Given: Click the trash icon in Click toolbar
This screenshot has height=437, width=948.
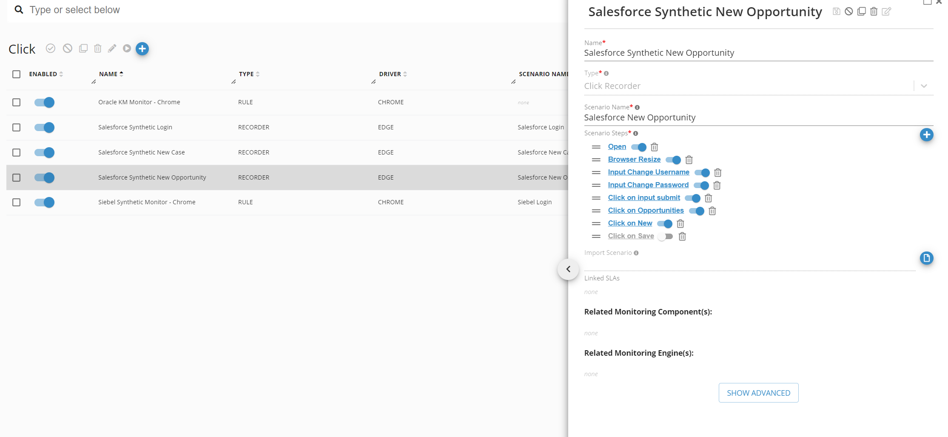Looking at the screenshot, I should [98, 49].
